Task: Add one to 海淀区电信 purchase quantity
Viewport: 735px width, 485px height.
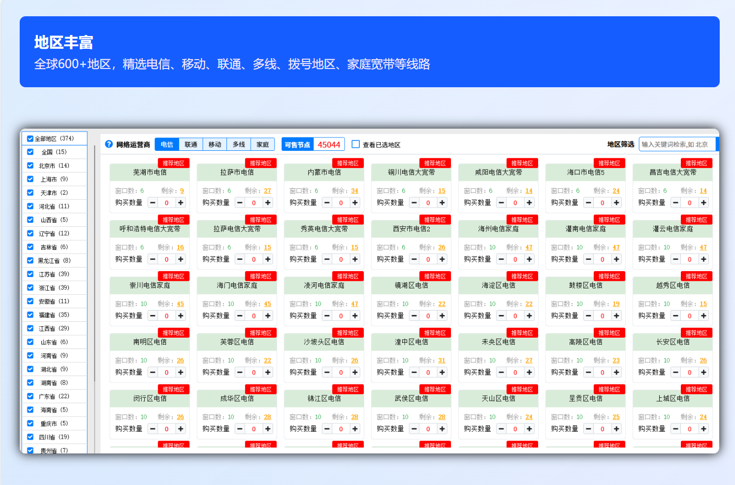Action: click(x=529, y=316)
